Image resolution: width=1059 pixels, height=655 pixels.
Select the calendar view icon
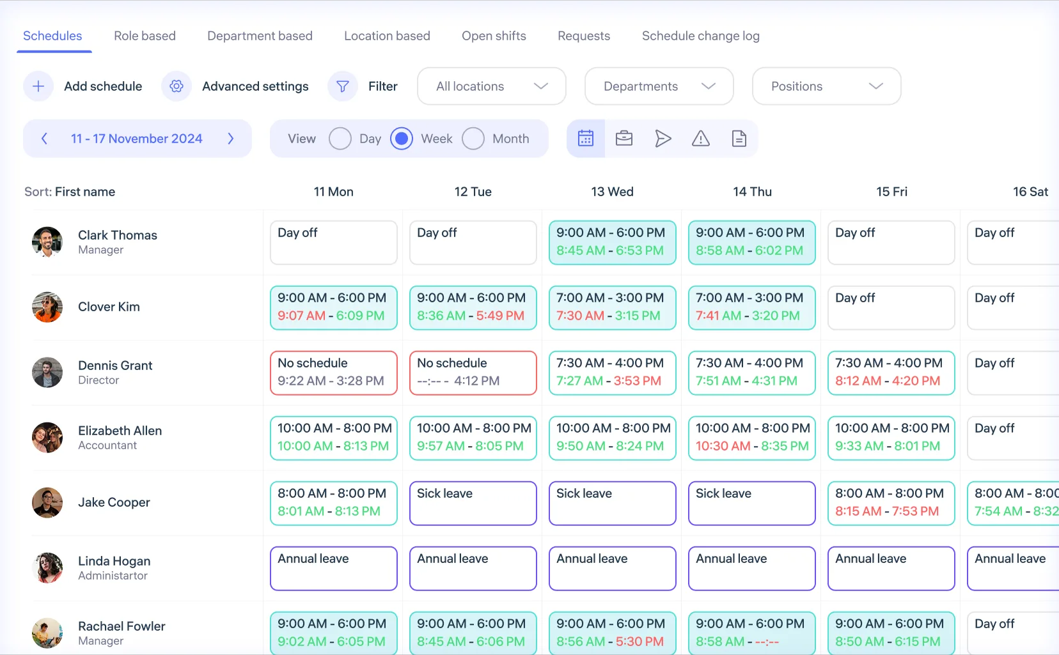[x=586, y=139]
